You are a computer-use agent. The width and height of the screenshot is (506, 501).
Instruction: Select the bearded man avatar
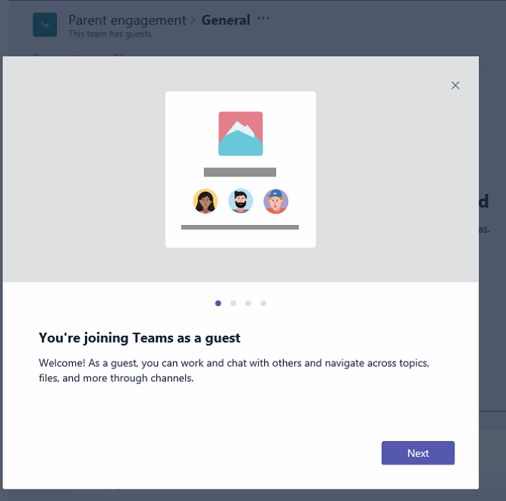(240, 201)
